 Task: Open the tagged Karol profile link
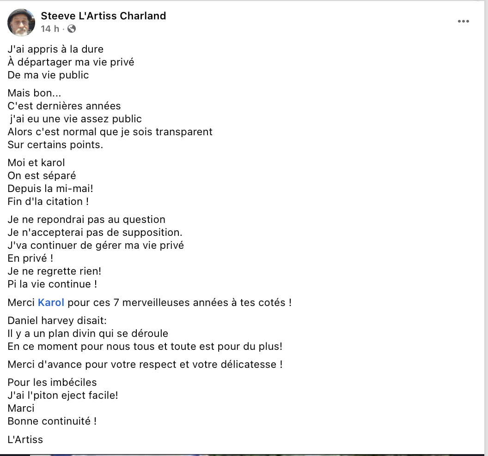[51, 302]
